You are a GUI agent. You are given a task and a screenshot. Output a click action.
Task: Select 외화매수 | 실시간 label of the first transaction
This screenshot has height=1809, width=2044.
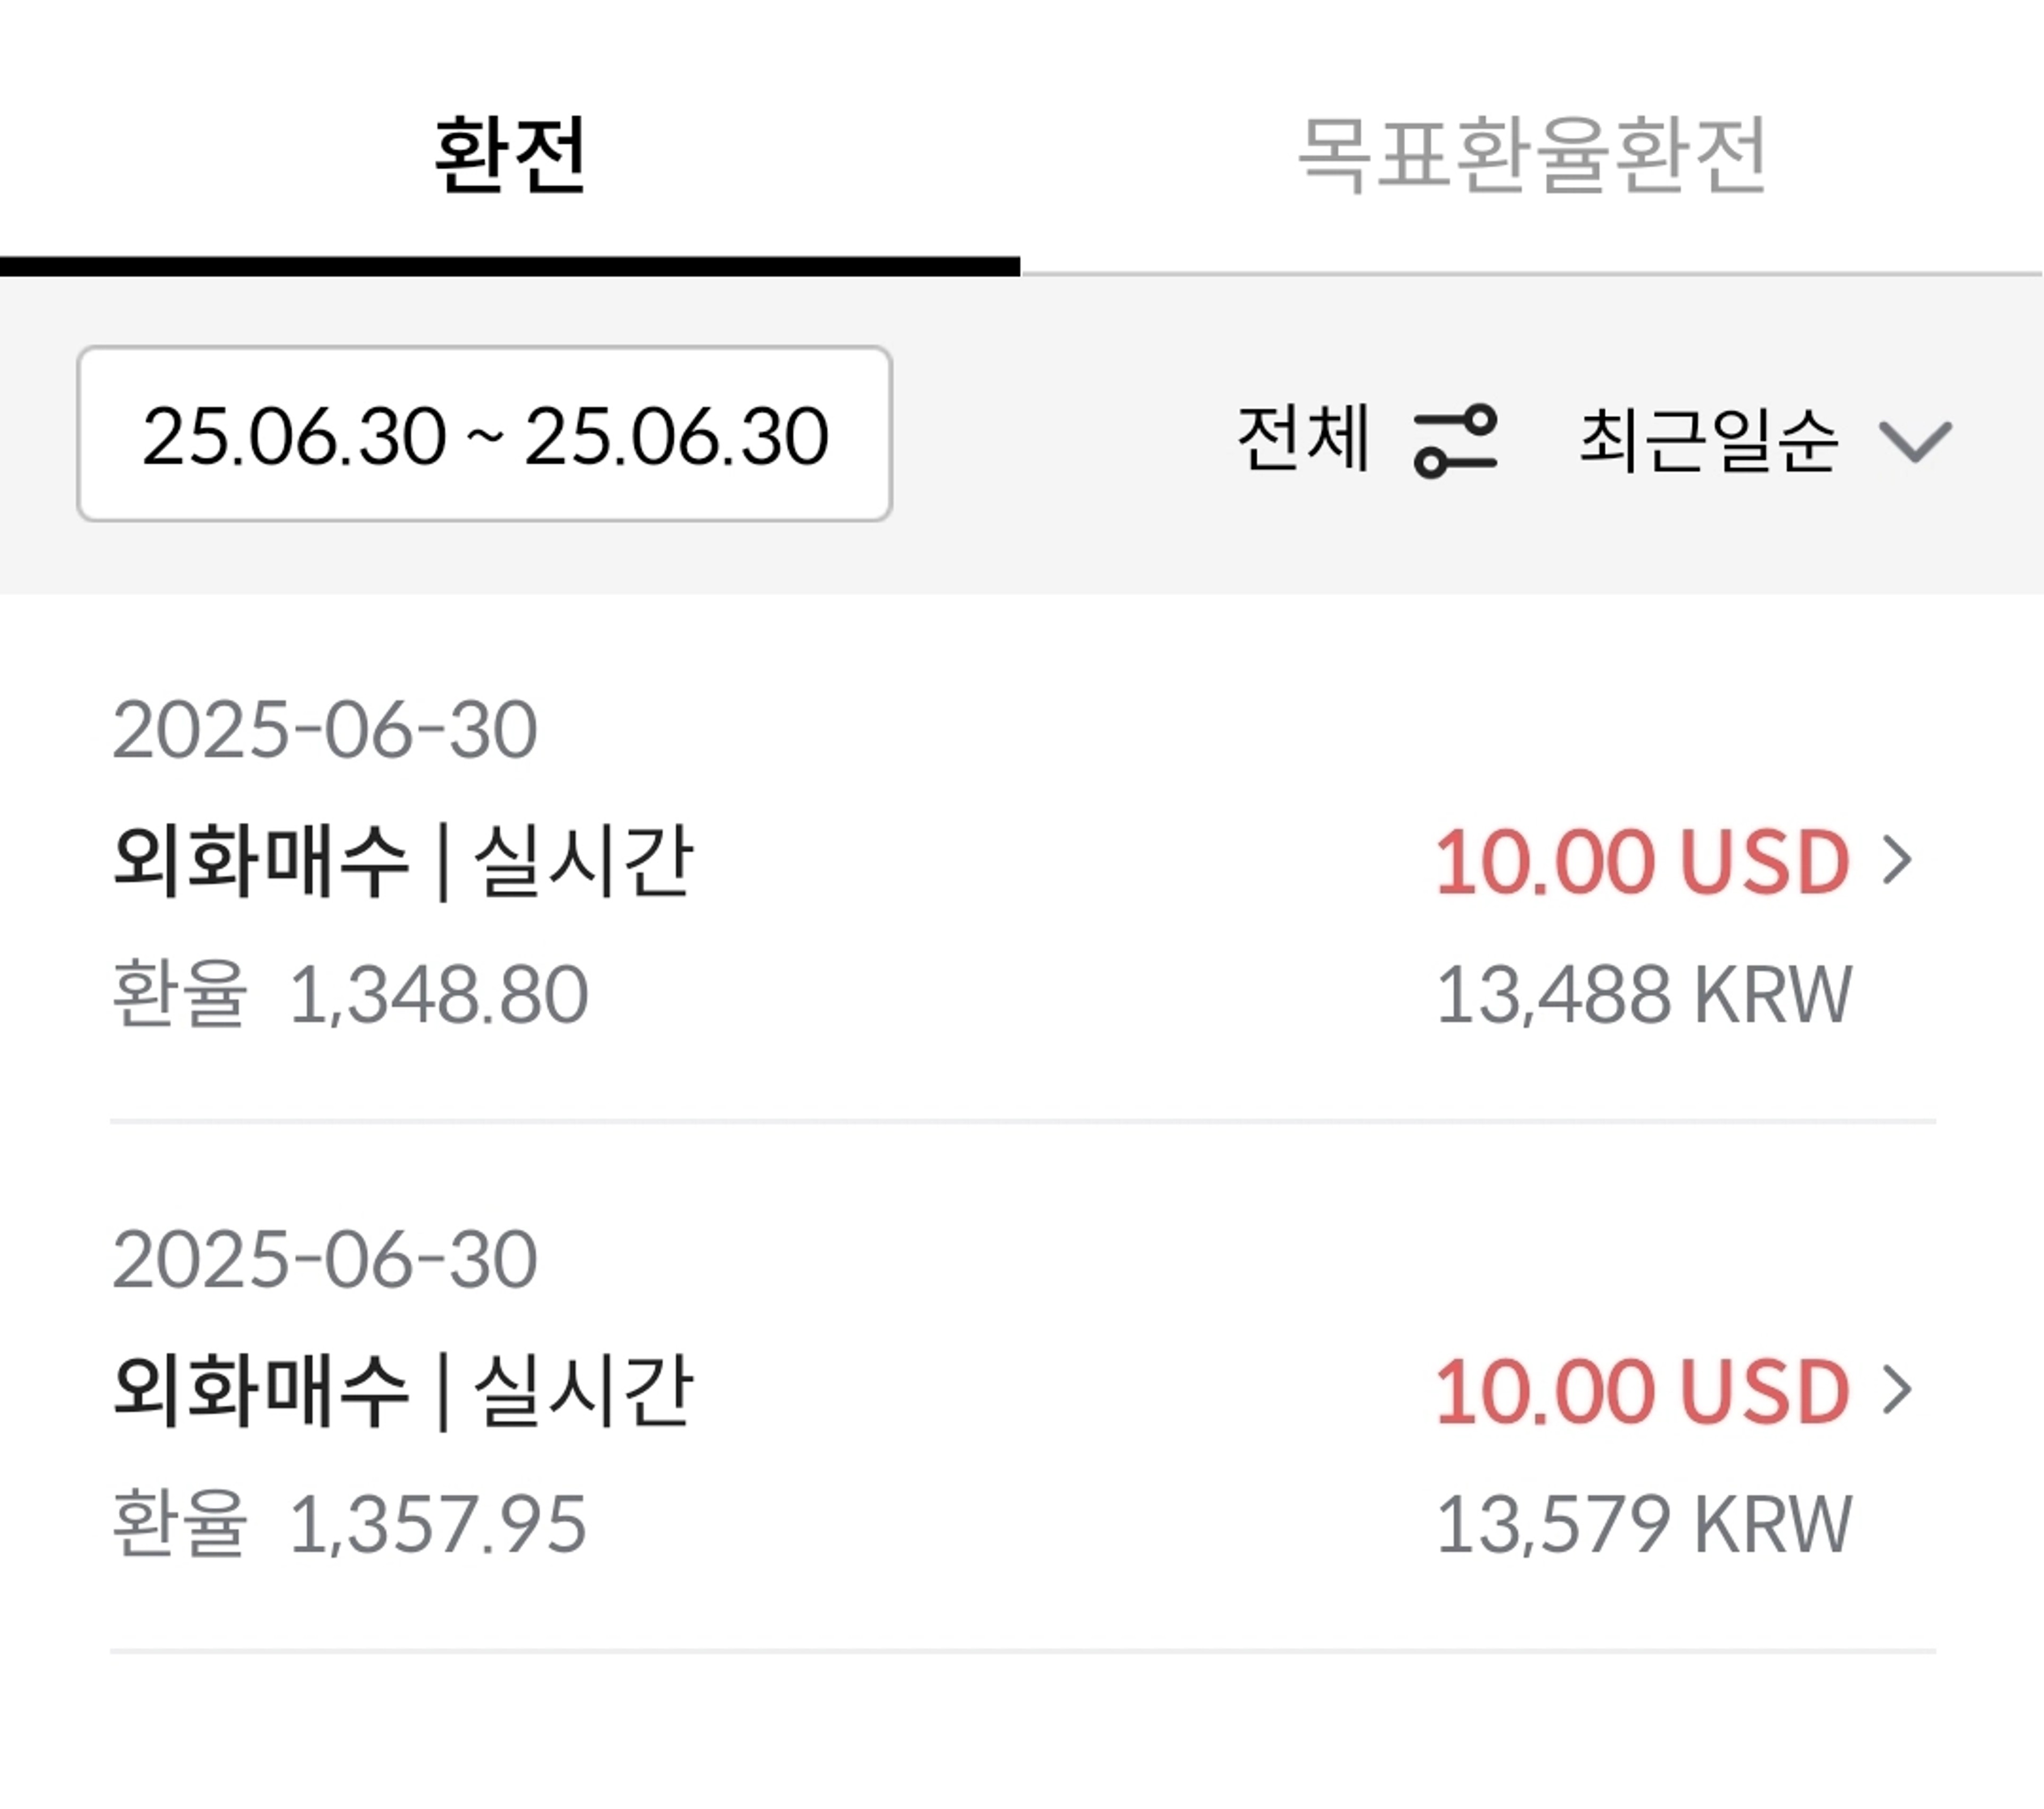coord(403,861)
